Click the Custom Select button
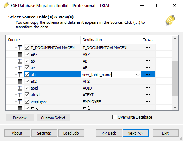The height and width of the screenshot is (141, 183). coord(53,118)
